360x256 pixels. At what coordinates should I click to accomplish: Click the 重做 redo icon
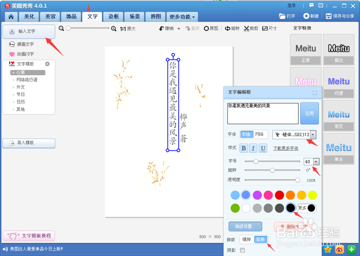(188, 28)
